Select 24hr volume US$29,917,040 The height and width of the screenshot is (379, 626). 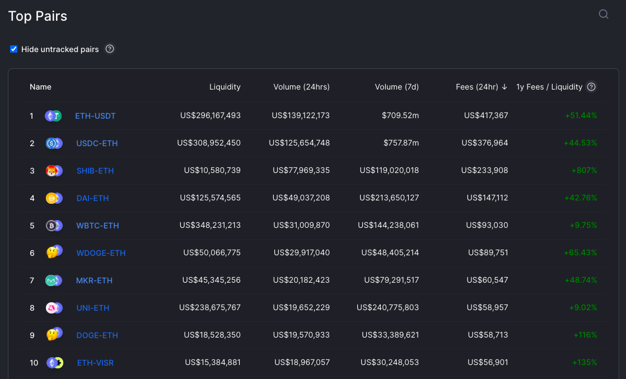[302, 252]
